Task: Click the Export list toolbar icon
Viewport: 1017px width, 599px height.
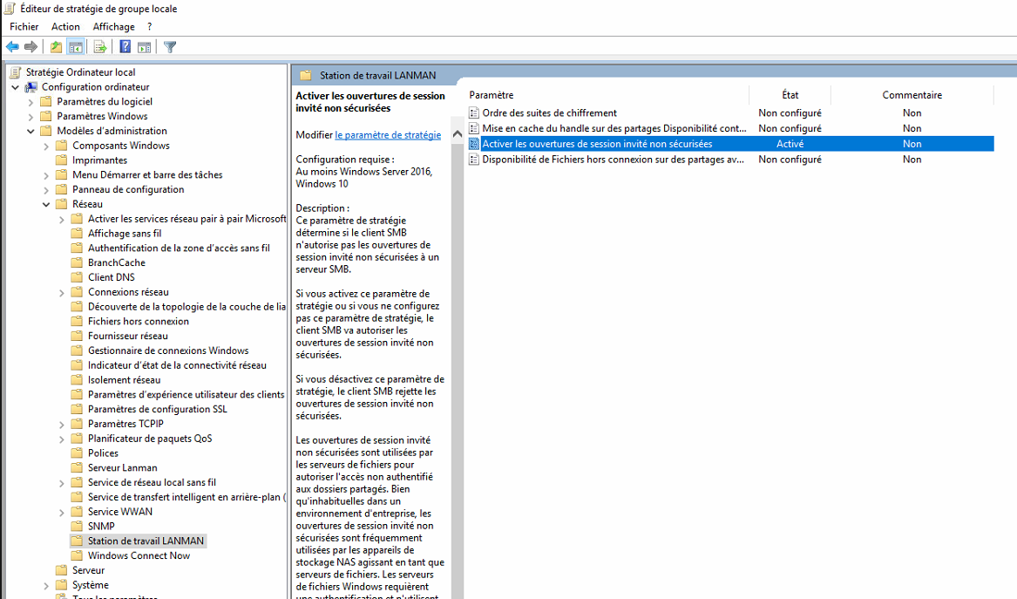Action: click(x=100, y=47)
